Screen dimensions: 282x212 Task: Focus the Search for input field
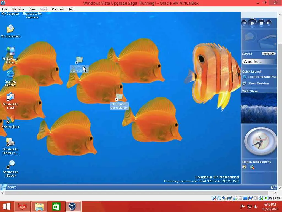pos(259,62)
